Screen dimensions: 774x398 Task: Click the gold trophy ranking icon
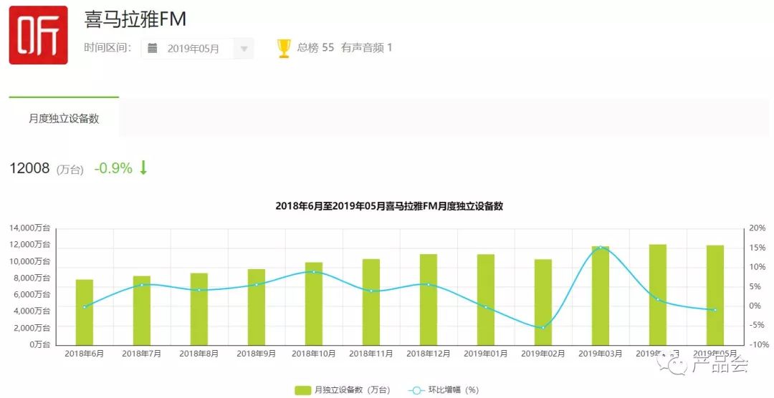284,48
